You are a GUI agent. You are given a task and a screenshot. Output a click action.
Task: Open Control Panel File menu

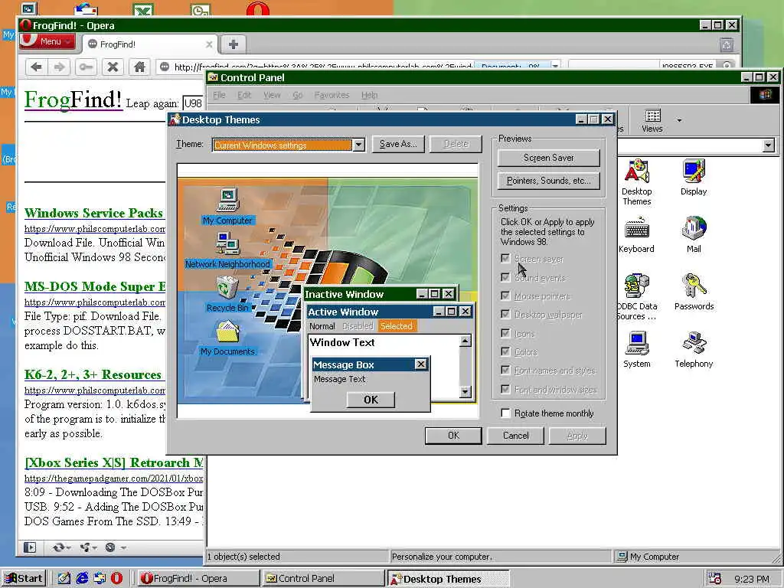219,95
